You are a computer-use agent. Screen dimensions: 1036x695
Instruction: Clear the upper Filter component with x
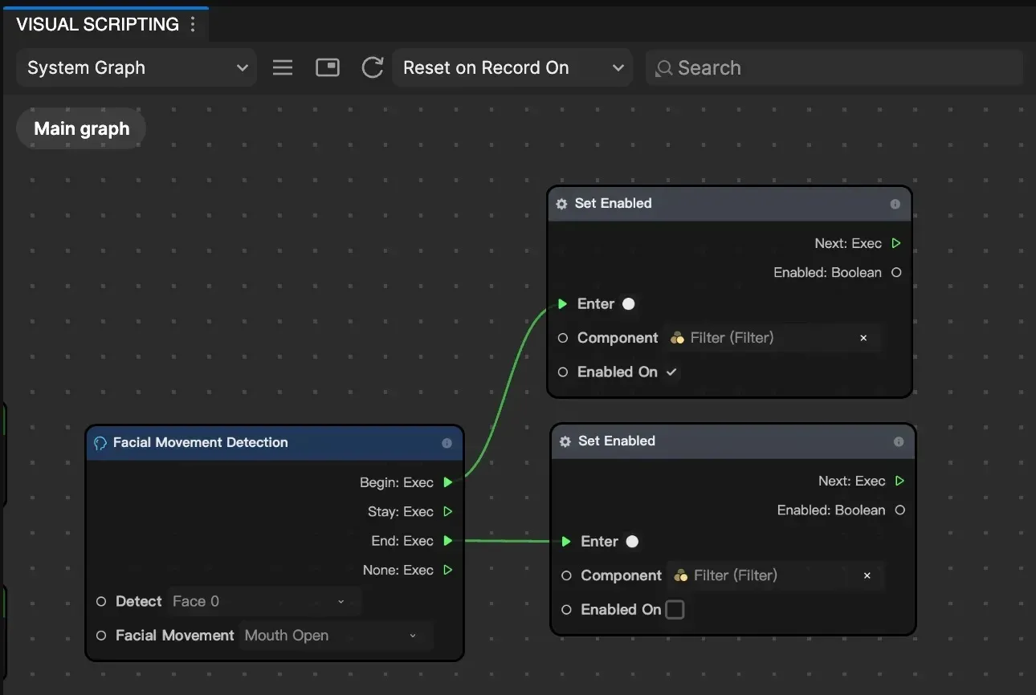coord(863,338)
